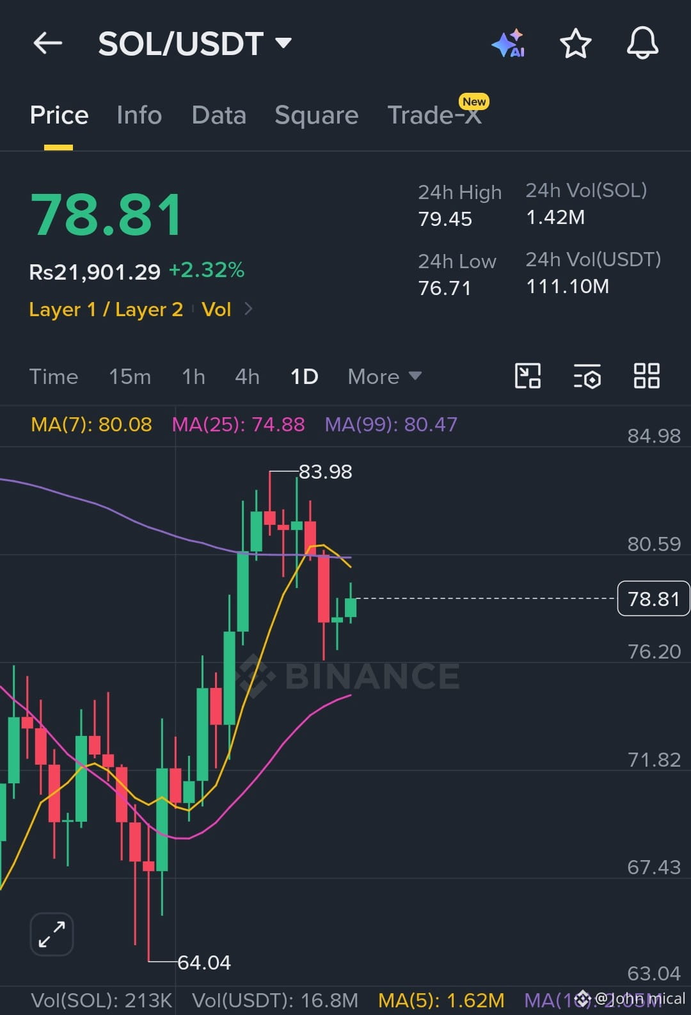
Task: Open the chart drawing tools icon
Action: (528, 376)
